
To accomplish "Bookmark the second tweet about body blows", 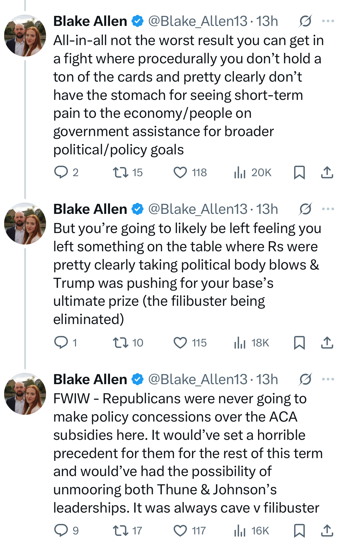I will (299, 343).
